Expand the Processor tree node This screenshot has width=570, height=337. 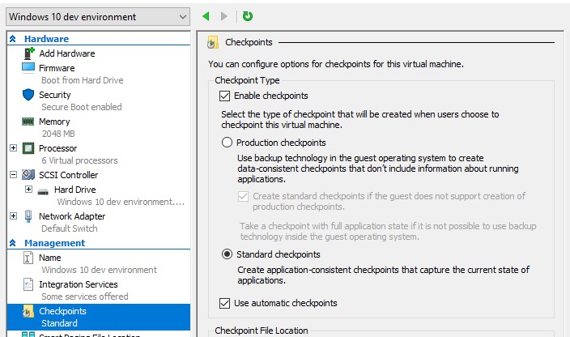pyautogui.click(x=13, y=148)
